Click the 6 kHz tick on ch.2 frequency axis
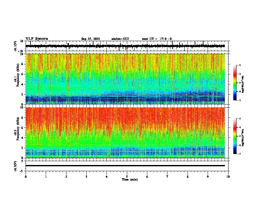 [x=22, y=128]
